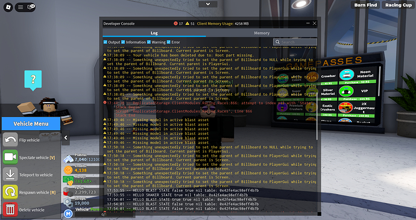Click the Parts cube icon
The height and width of the screenshot is (220, 416).
[68, 192]
